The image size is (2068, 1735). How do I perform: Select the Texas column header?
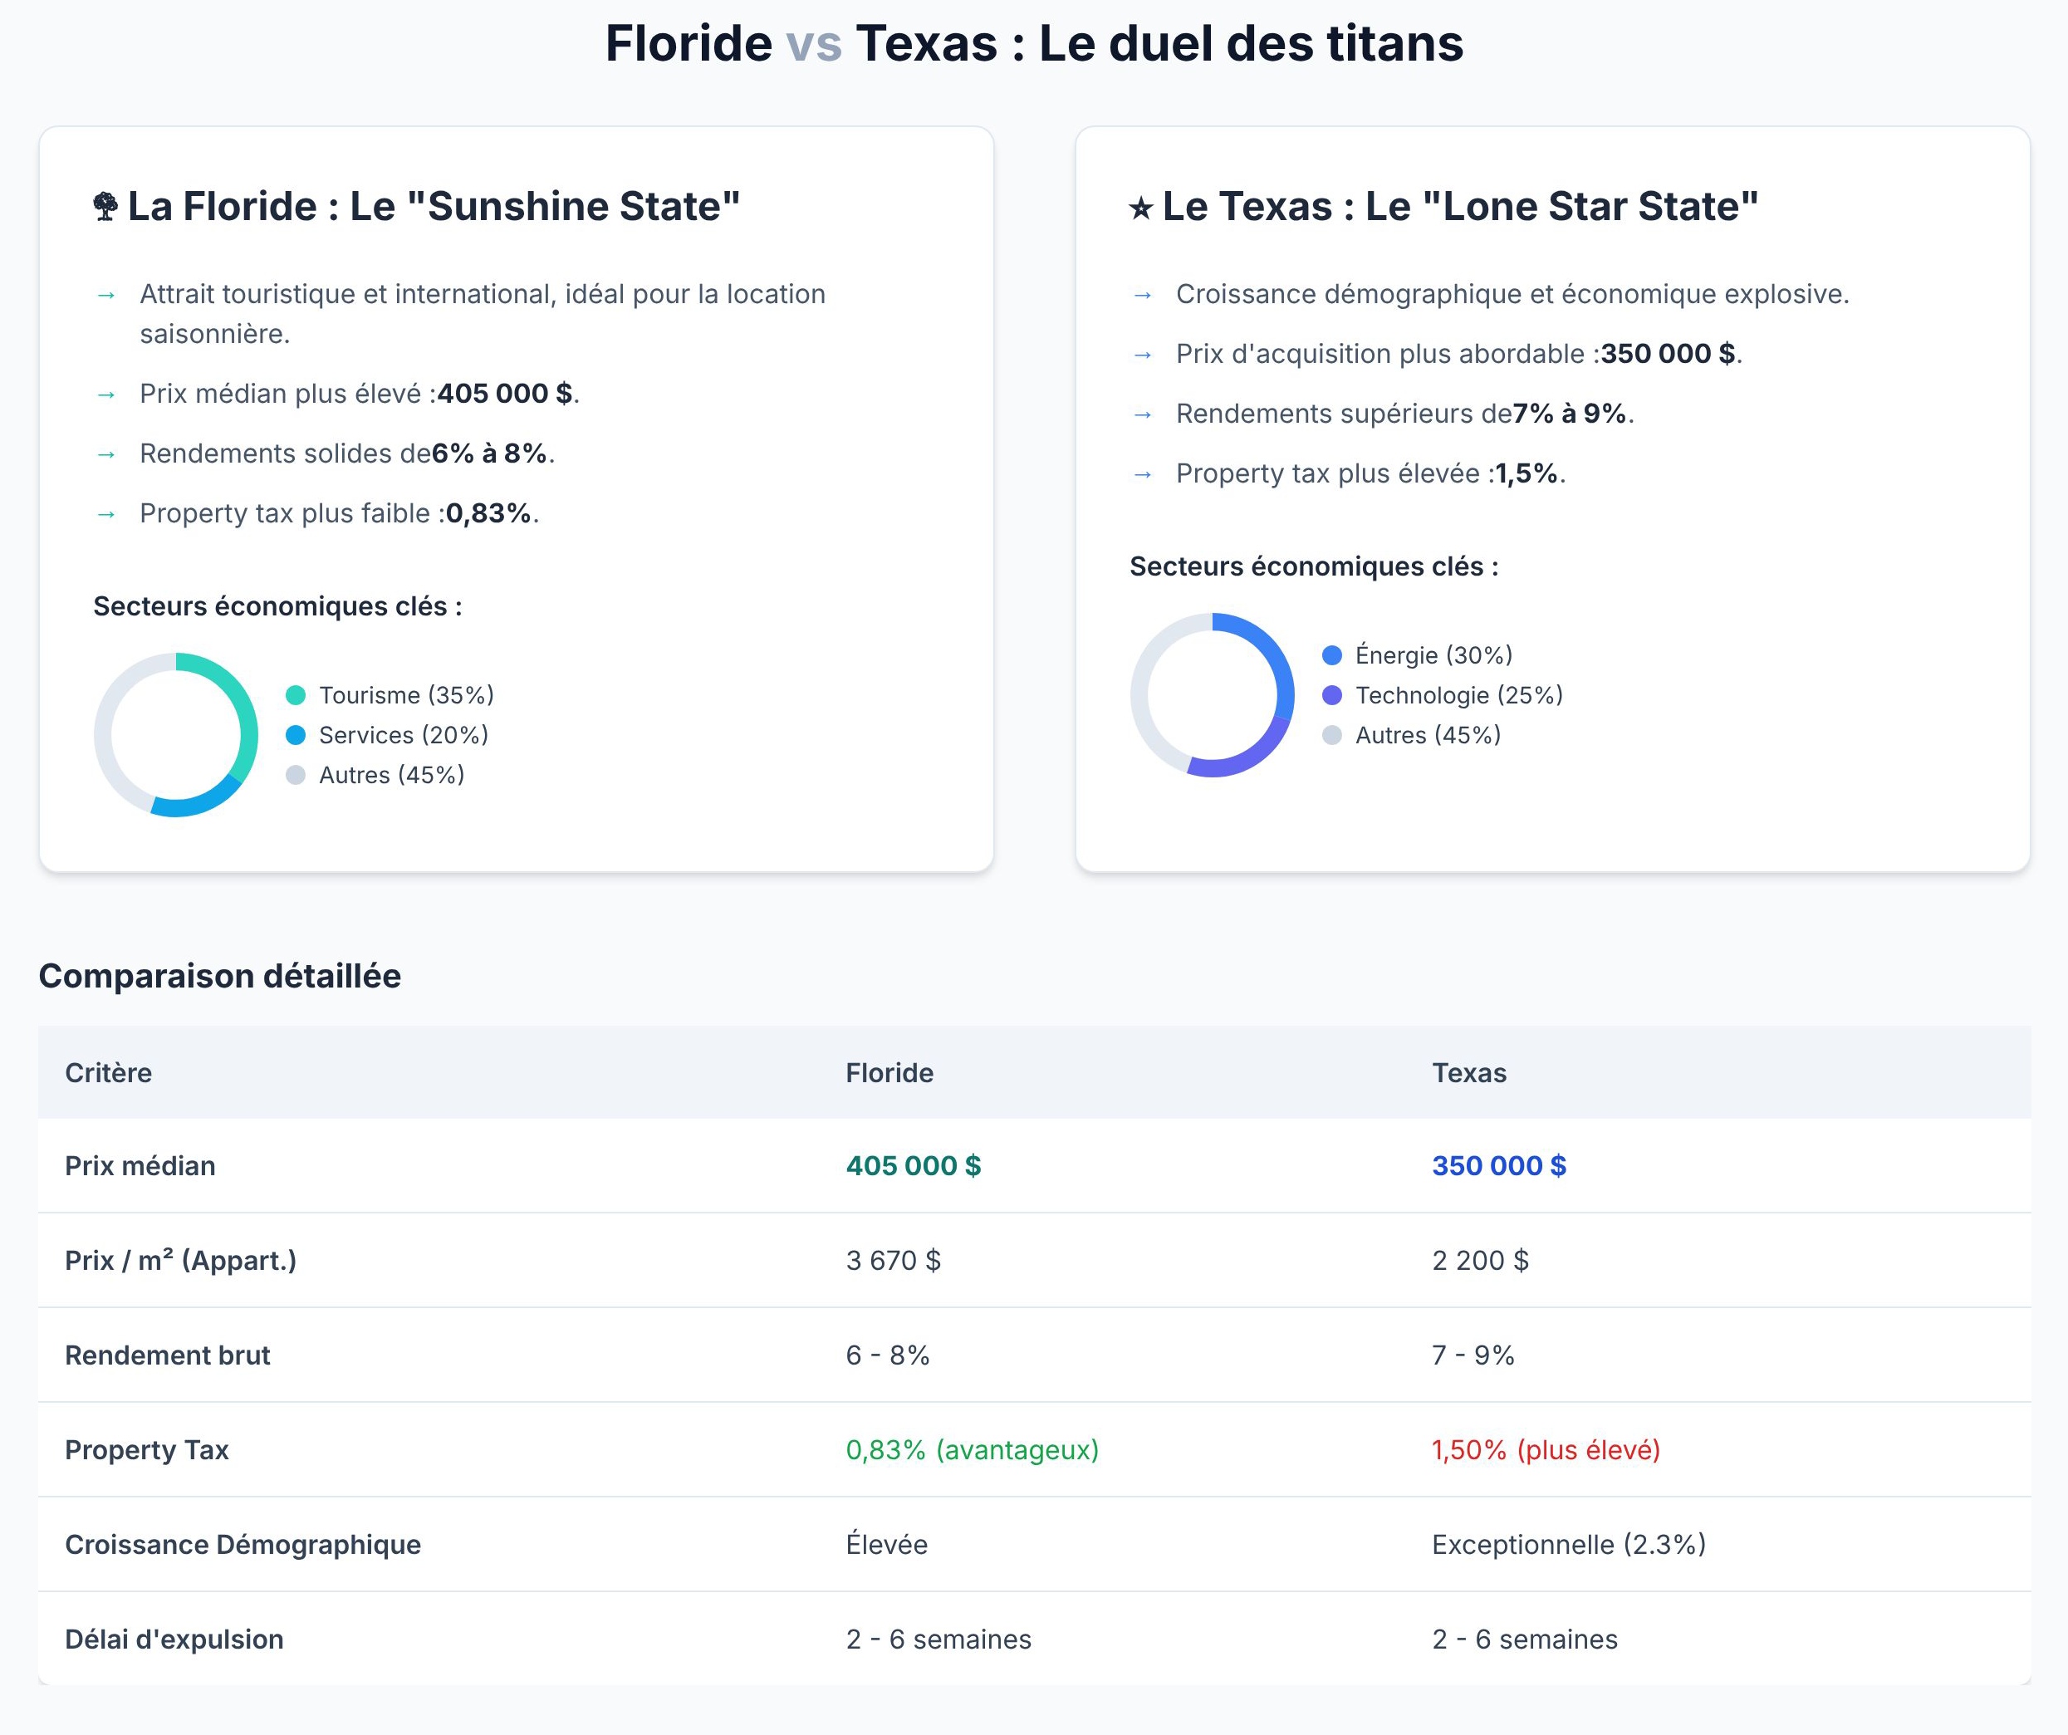tap(1469, 1072)
